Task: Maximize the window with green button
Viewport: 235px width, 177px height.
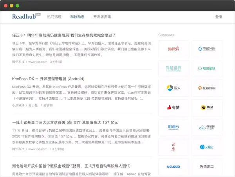Action: click(17, 6)
